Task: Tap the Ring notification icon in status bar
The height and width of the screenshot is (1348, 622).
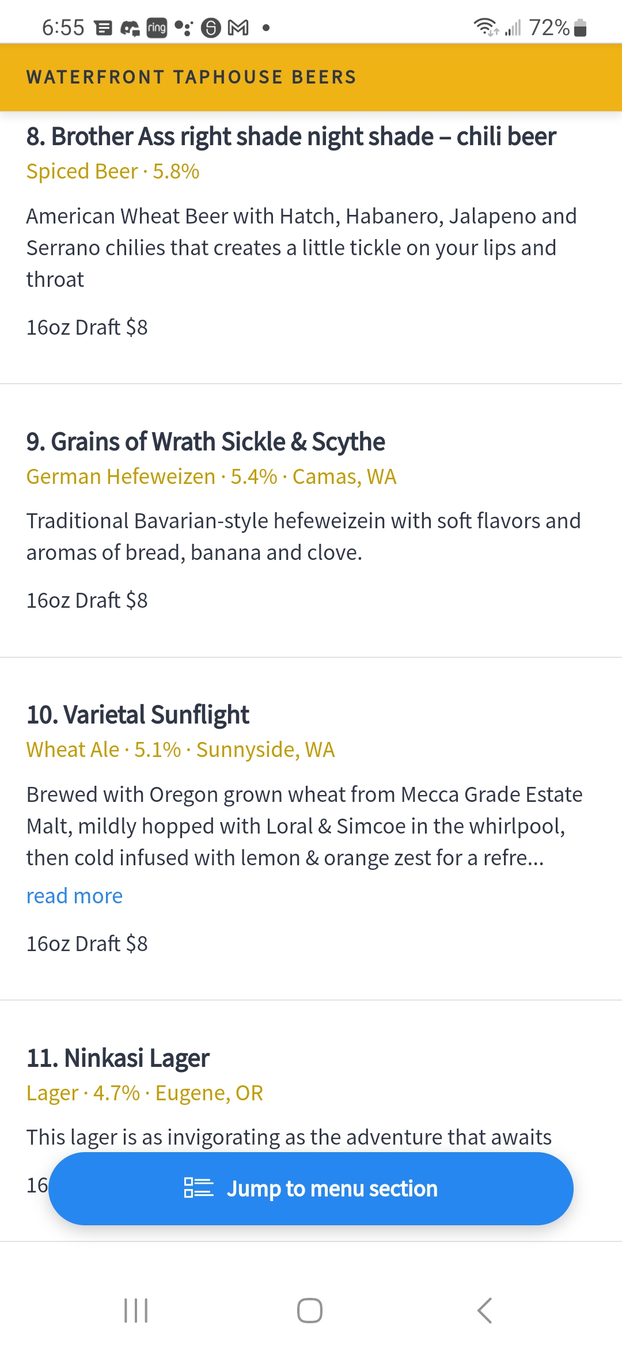Action: point(157,28)
